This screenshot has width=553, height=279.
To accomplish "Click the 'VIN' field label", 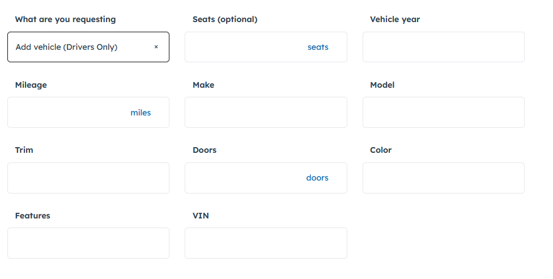I will 201,216.
